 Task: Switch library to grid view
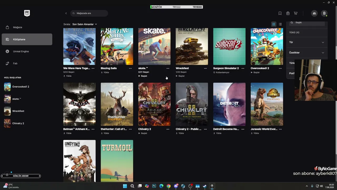point(274,24)
